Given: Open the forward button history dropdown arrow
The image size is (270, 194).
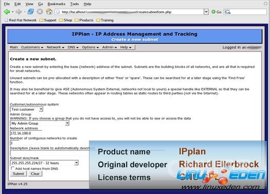Looking at the screenshot, I should click(25, 12).
